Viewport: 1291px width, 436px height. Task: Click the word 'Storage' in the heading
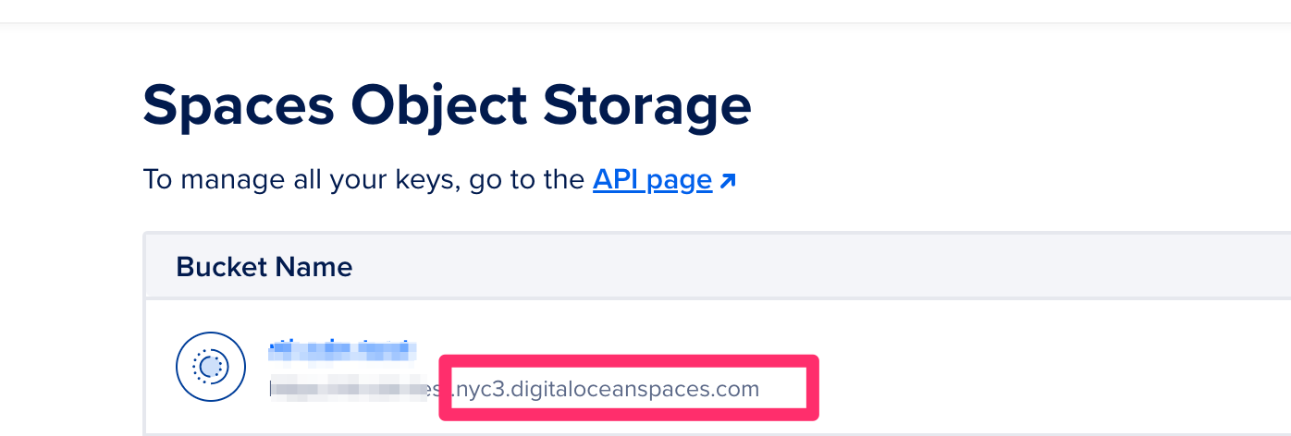pos(646,106)
